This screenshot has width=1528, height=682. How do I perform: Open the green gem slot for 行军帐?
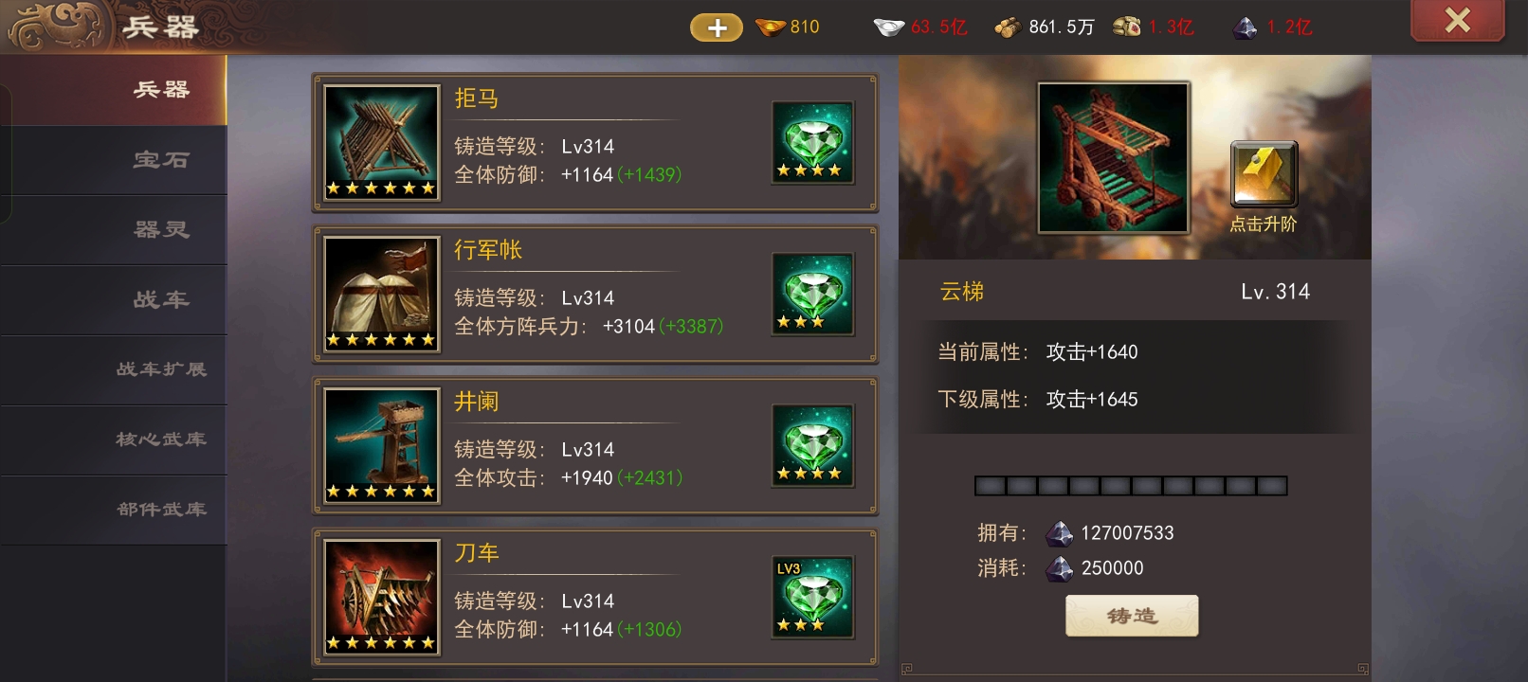click(812, 295)
